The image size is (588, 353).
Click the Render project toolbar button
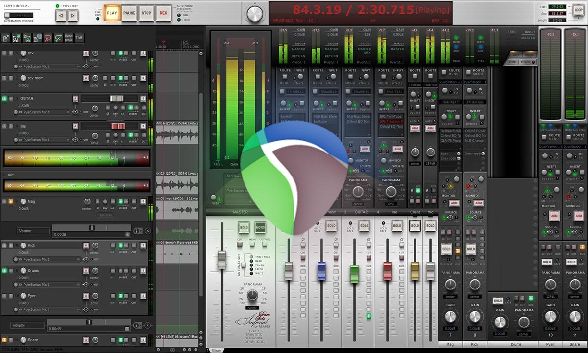tap(69, 37)
